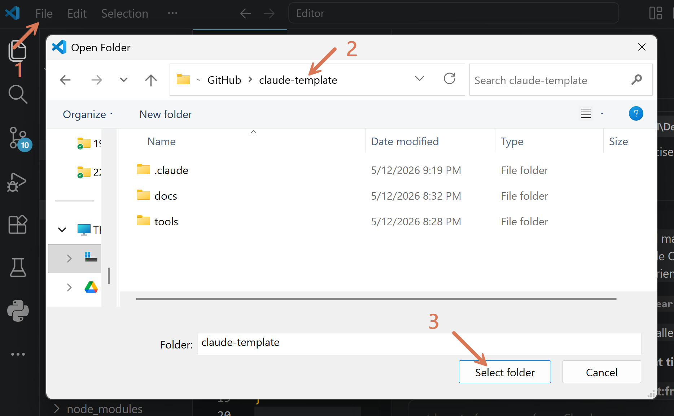This screenshot has height=416, width=674.
Task: Open the Testing flask view
Action: click(x=18, y=267)
